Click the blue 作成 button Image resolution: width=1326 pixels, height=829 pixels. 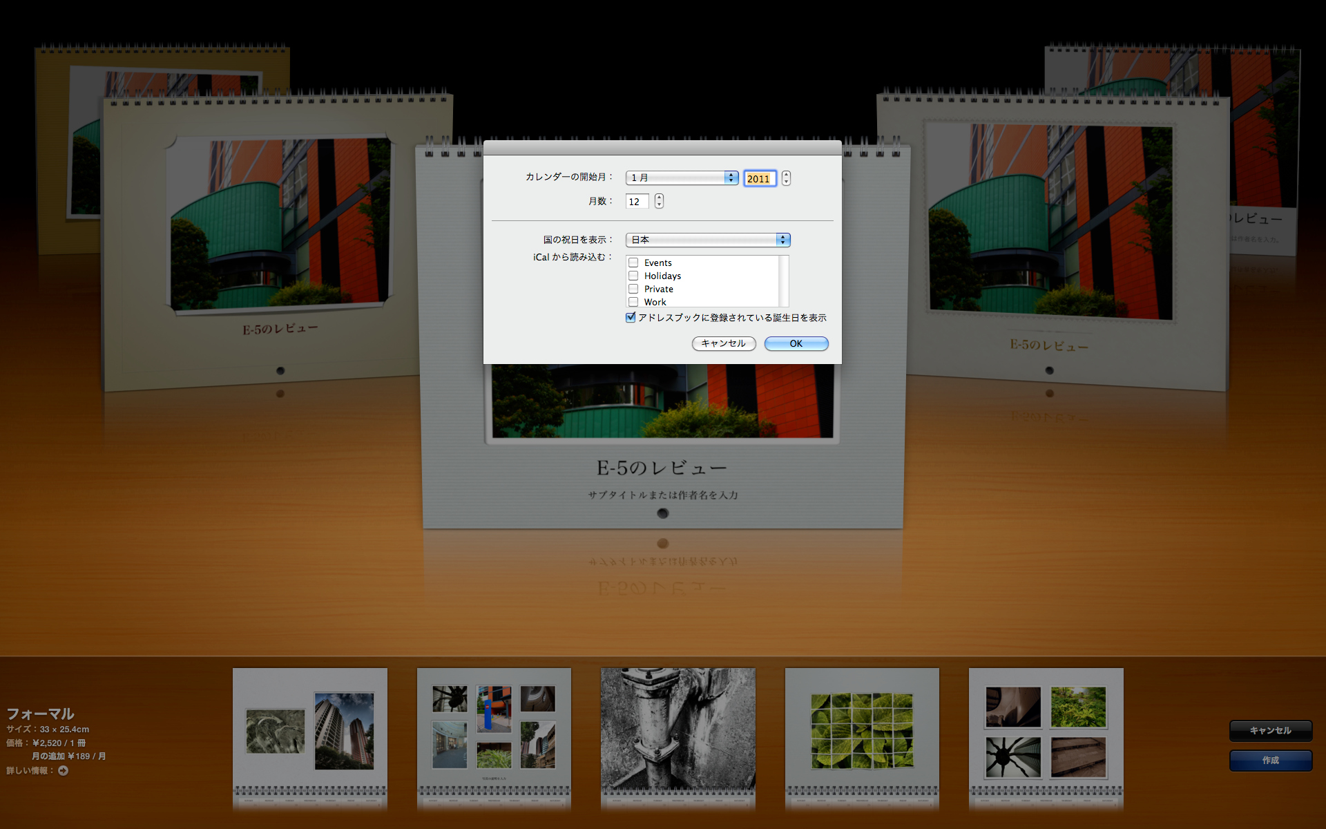point(1270,760)
